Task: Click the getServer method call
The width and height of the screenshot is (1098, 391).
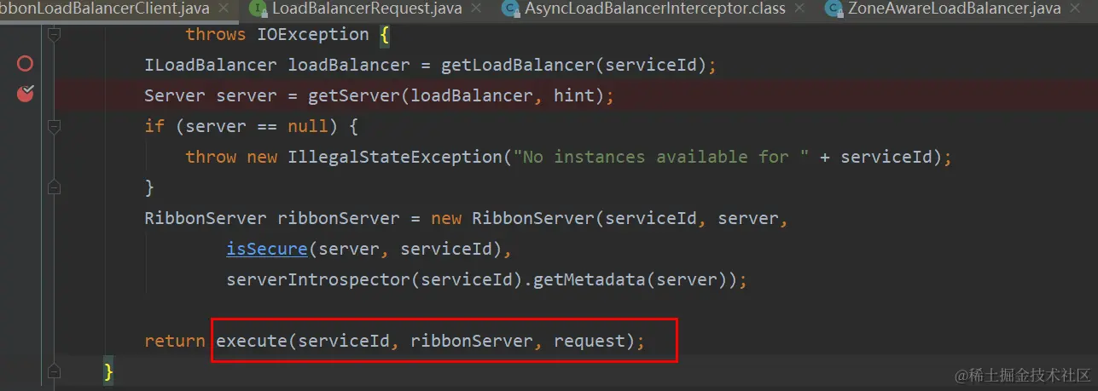Action: tap(354, 95)
